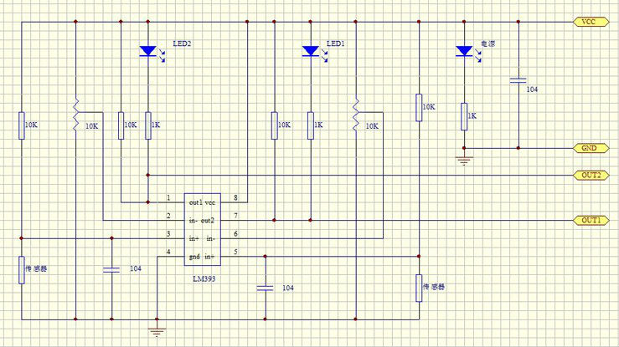Image resolution: width=619 pixels, height=347 pixels.
Task: Select the far-left 传感器 sensor component
Action: [21, 270]
